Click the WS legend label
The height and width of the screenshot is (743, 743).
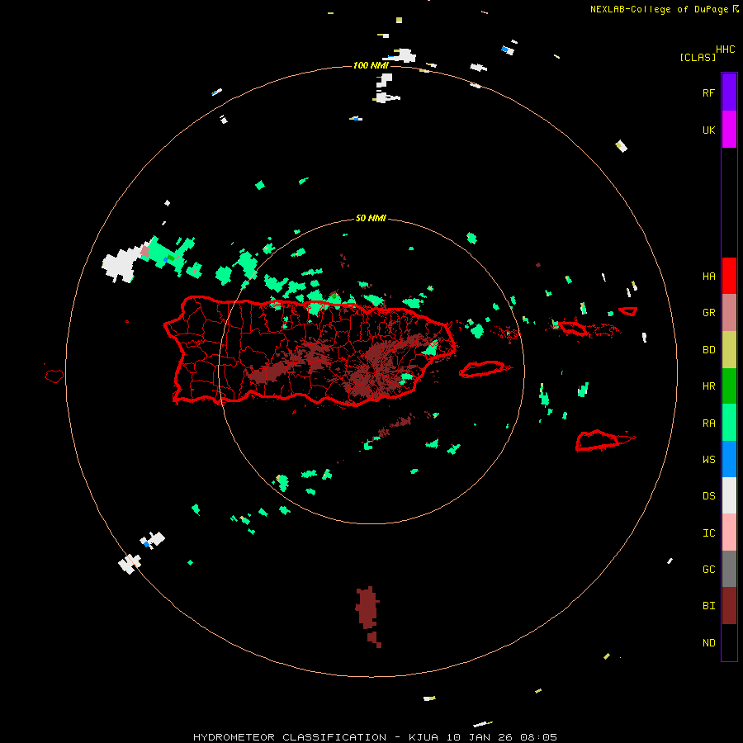click(708, 459)
